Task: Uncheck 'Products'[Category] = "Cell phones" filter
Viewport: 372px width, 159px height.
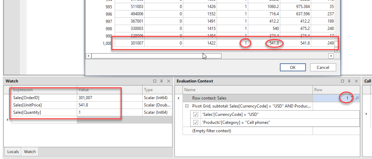Action: (x=196, y=123)
